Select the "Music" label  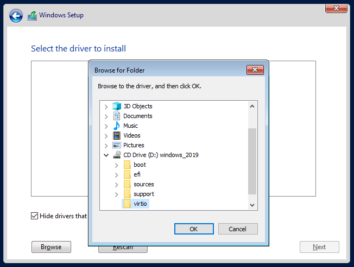tap(130, 126)
